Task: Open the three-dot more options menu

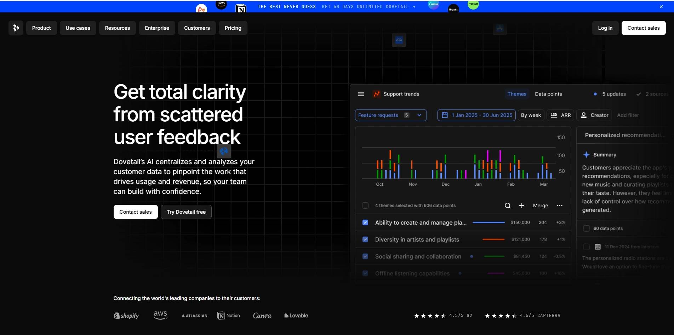Action: point(559,206)
